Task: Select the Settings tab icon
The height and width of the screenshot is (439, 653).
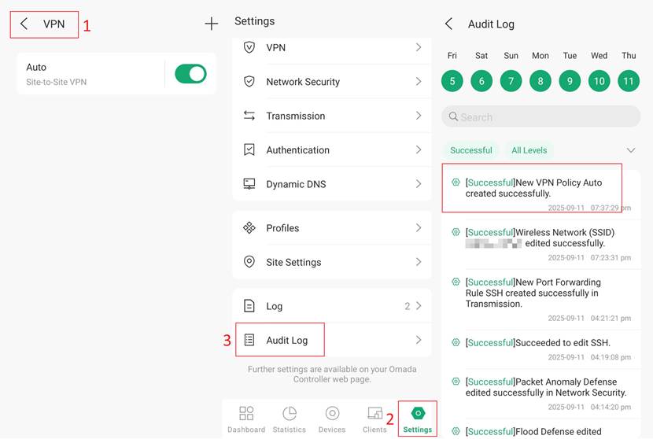Action: [x=418, y=414]
